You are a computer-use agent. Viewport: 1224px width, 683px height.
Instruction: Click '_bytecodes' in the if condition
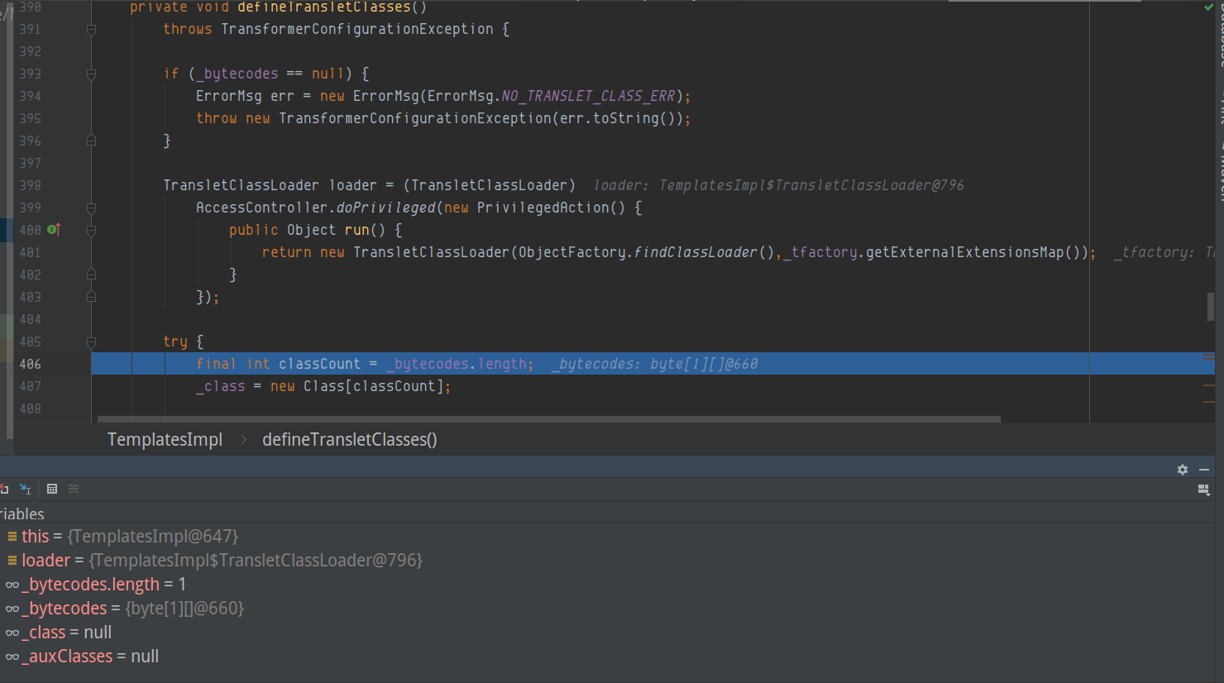237,74
